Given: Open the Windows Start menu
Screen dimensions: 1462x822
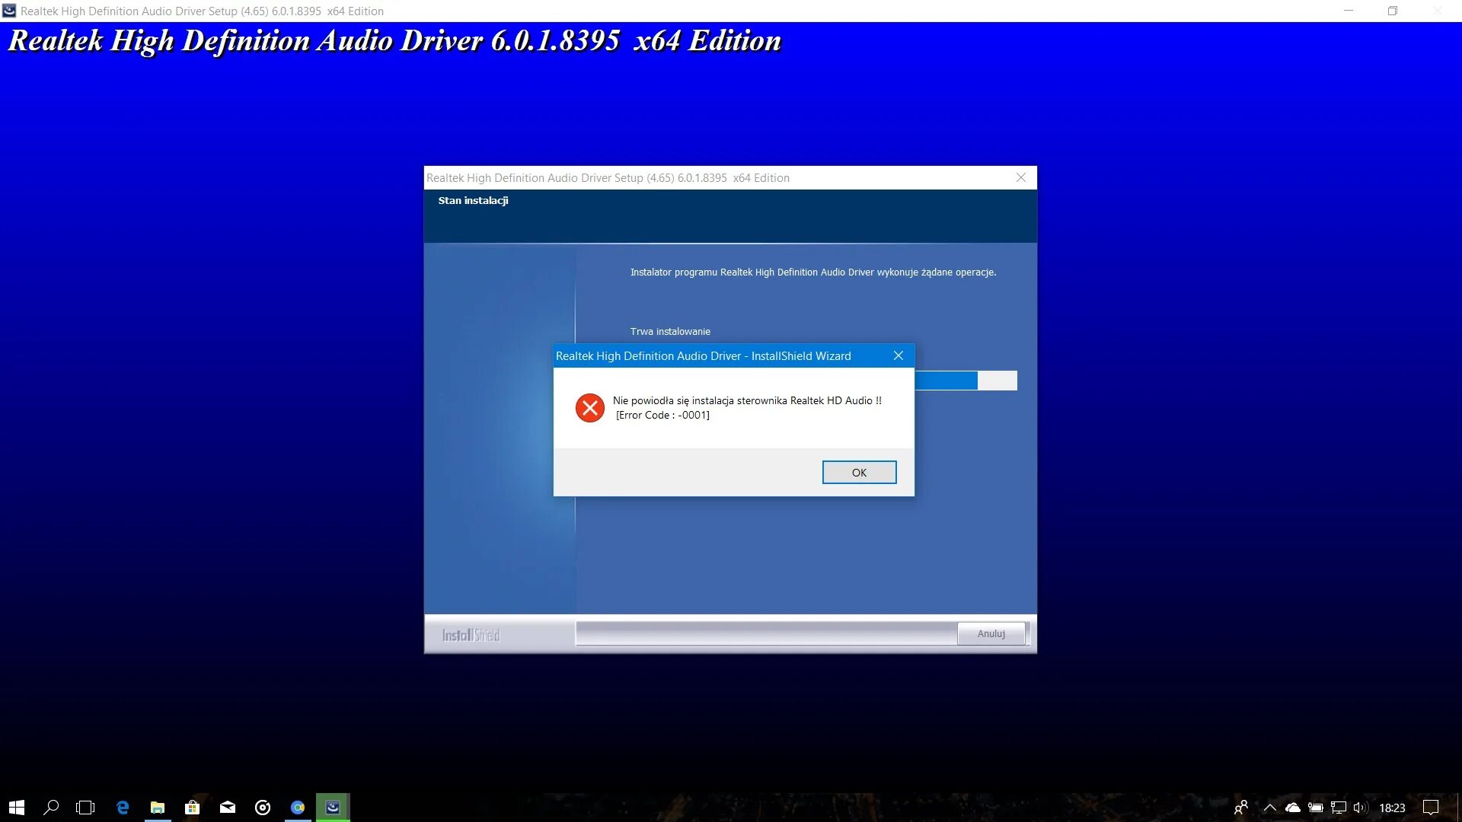Looking at the screenshot, I should pos(17,808).
